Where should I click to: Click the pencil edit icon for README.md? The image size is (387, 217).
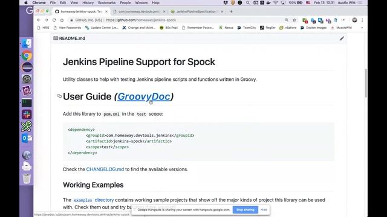342,39
